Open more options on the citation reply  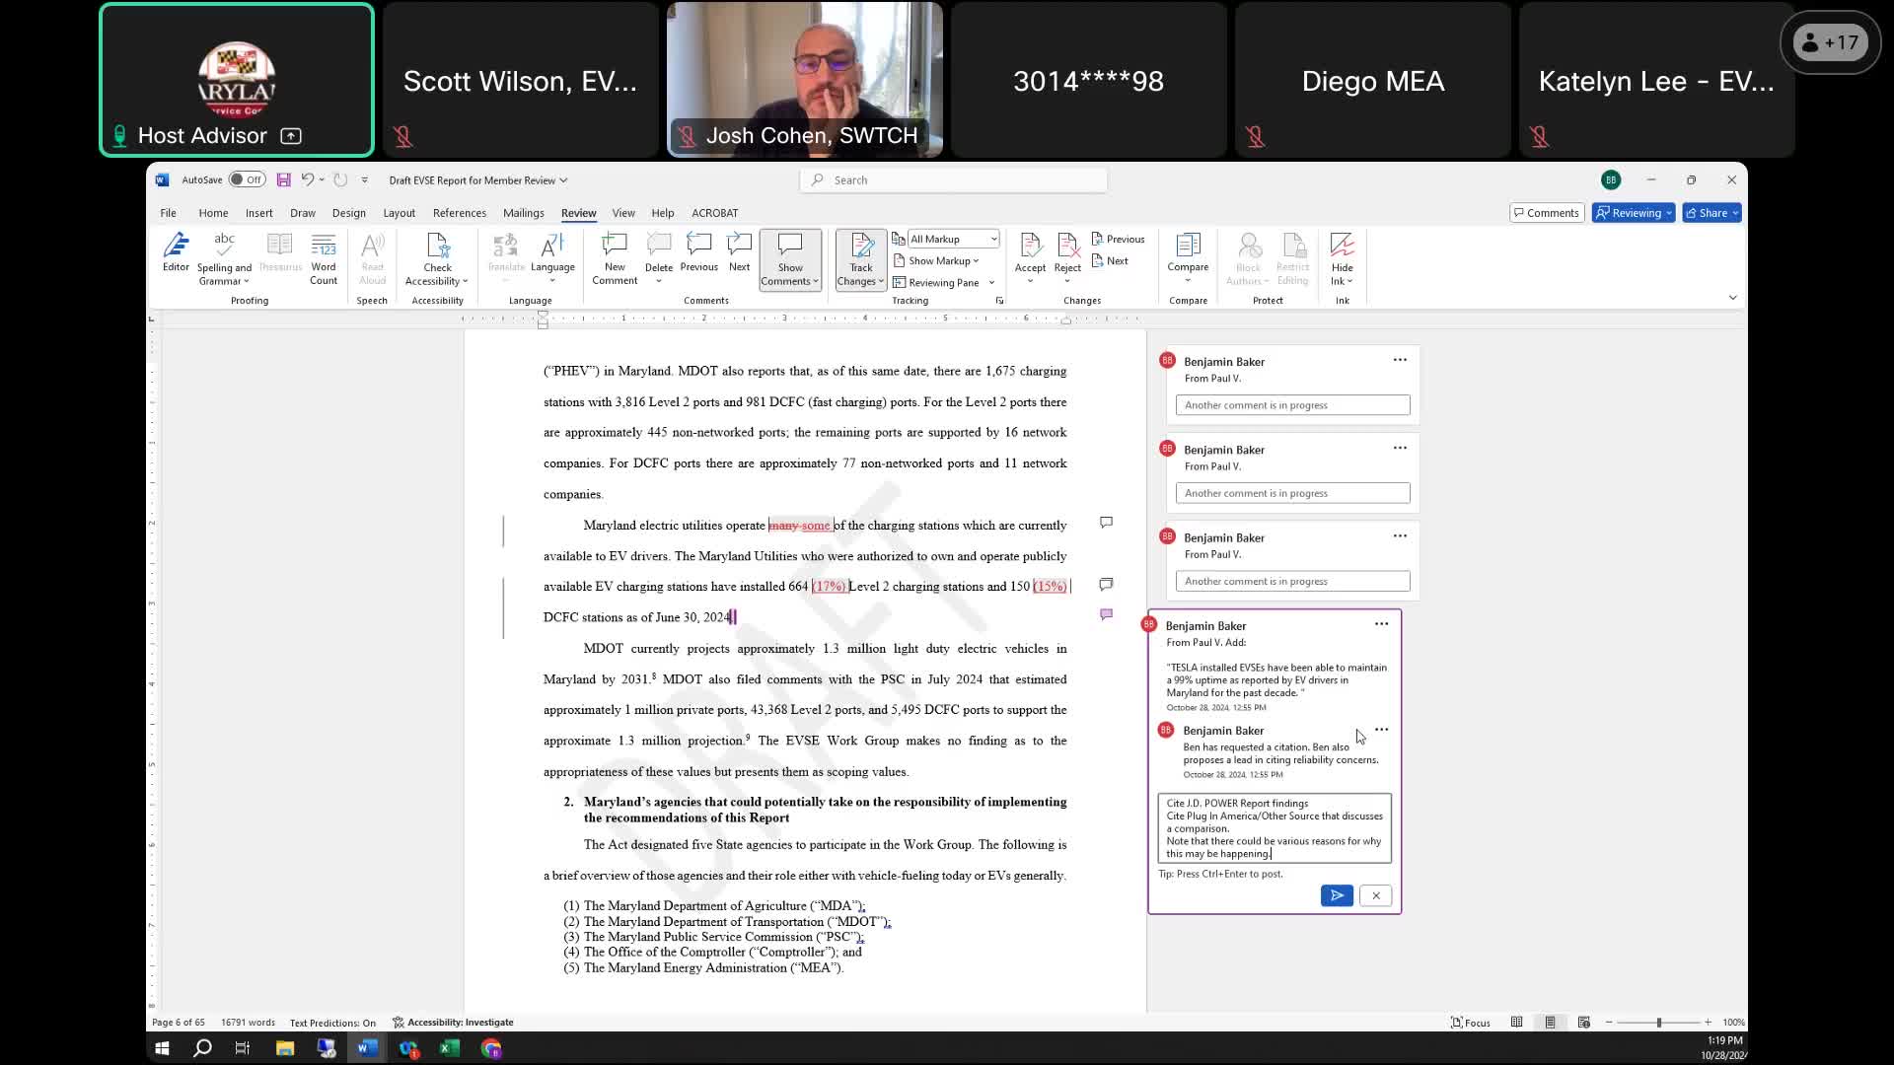(x=1381, y=730)
